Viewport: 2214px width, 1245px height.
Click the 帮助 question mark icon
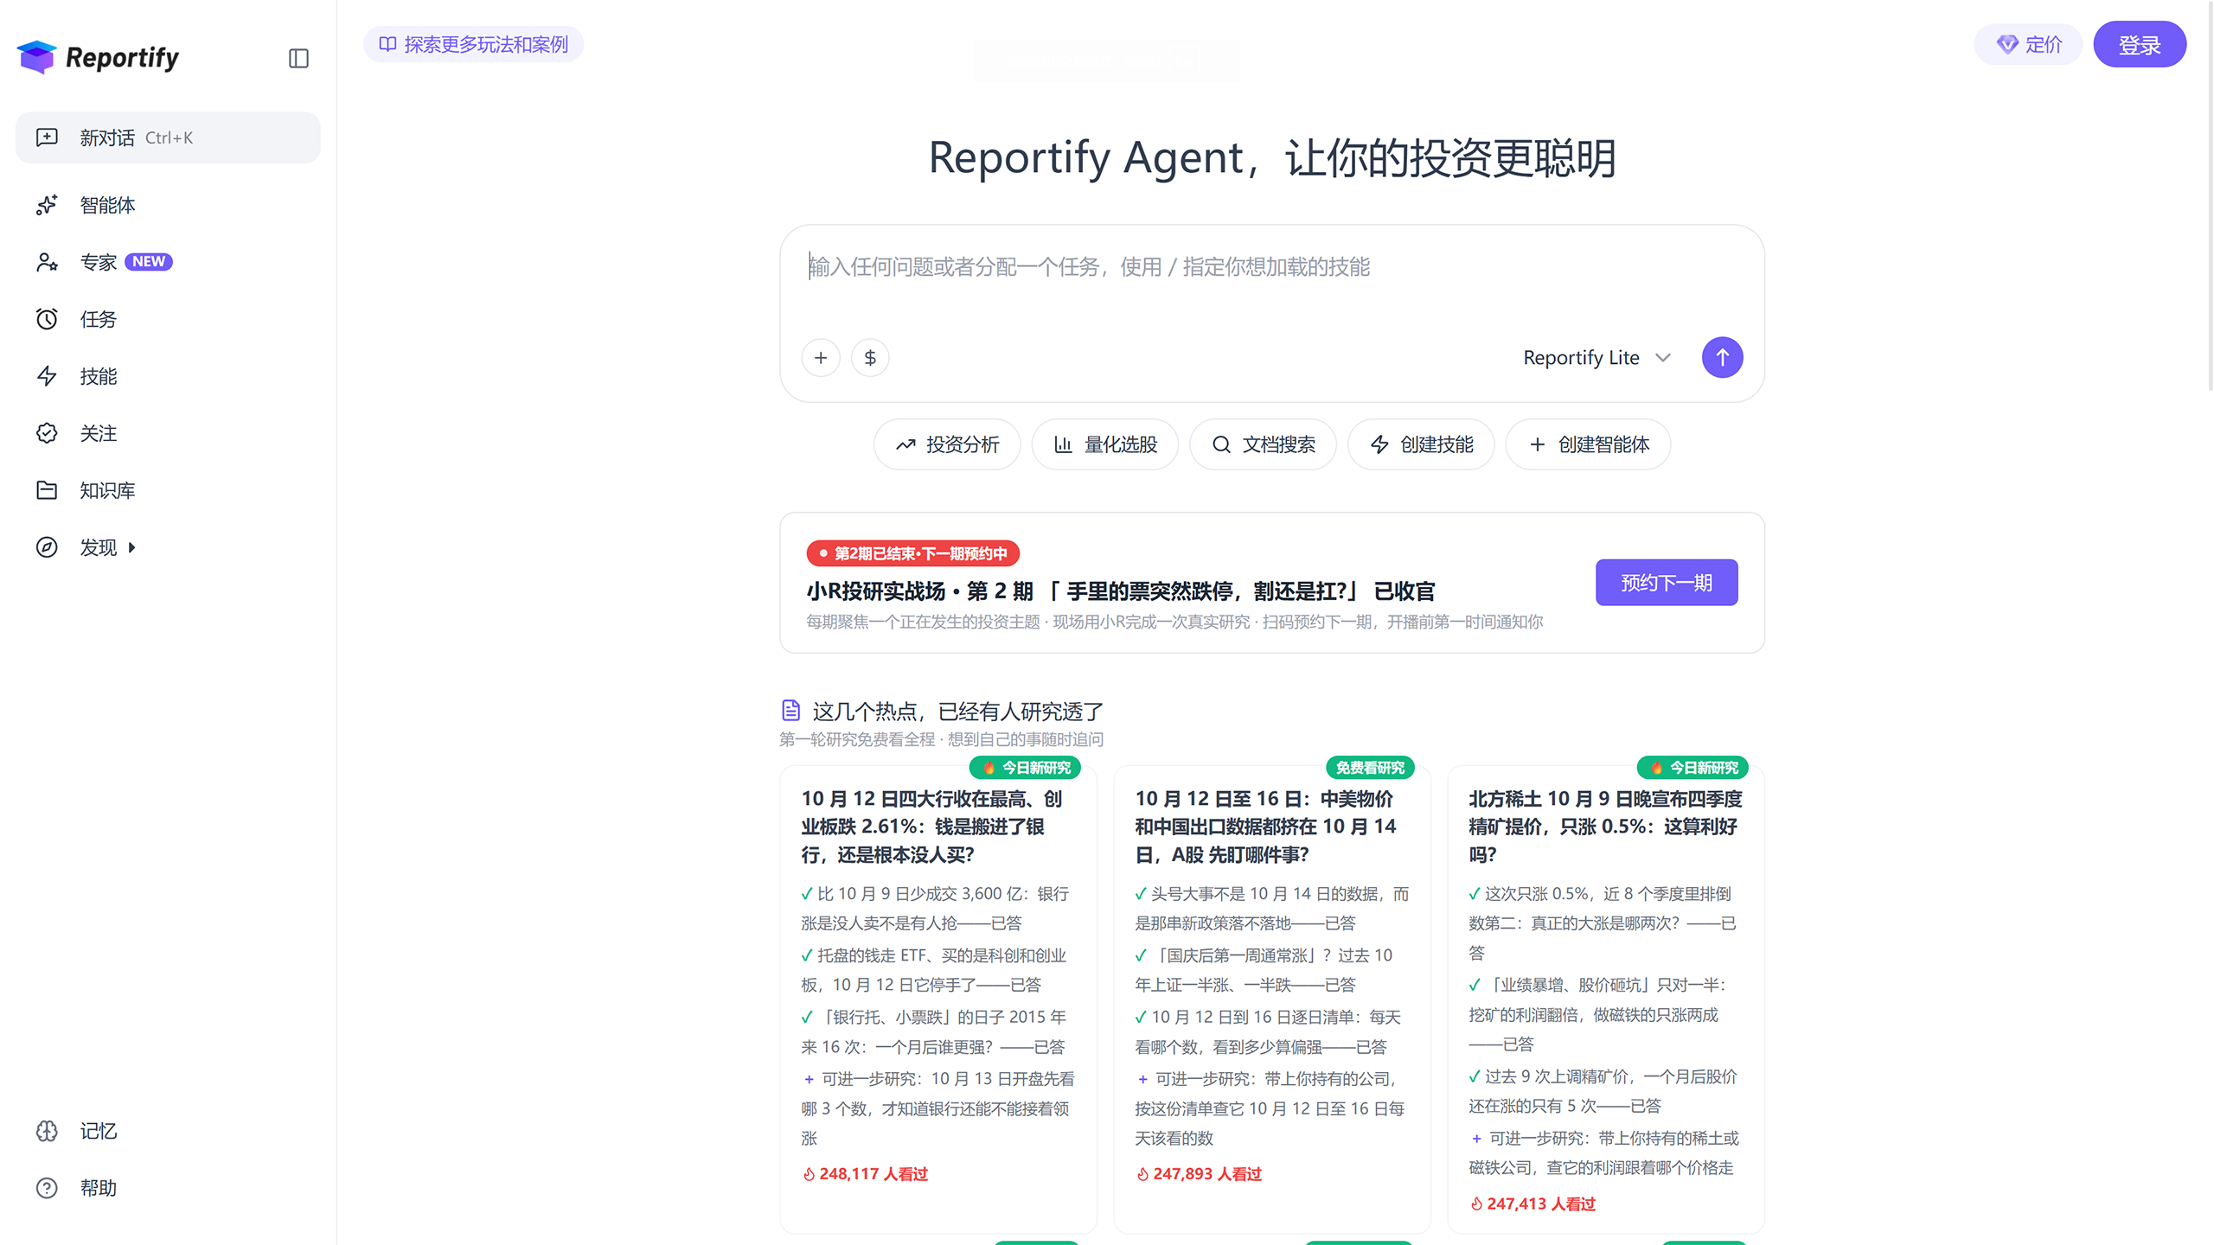pos(47,1188)
